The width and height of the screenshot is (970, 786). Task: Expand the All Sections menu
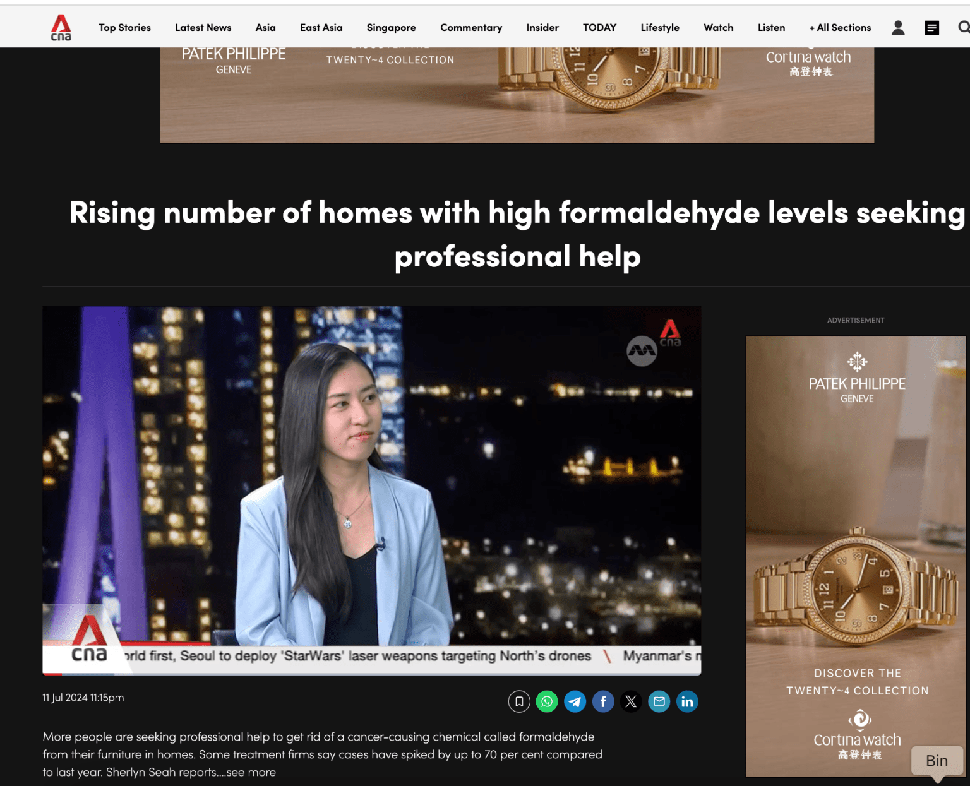(840, 27)
